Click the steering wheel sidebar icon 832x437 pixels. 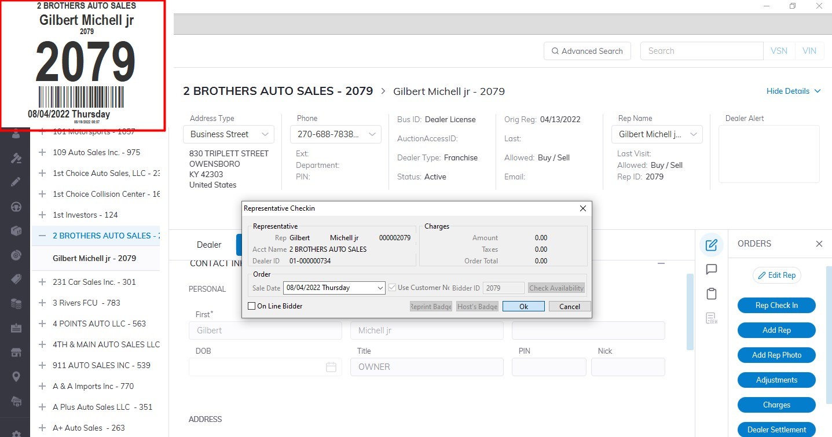16,207
